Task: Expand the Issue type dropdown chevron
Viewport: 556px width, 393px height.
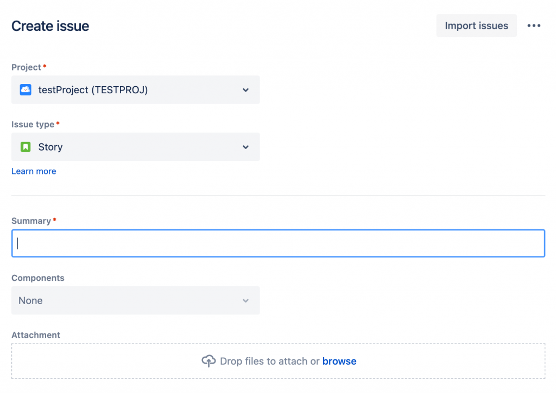Action: pos(245,147)
